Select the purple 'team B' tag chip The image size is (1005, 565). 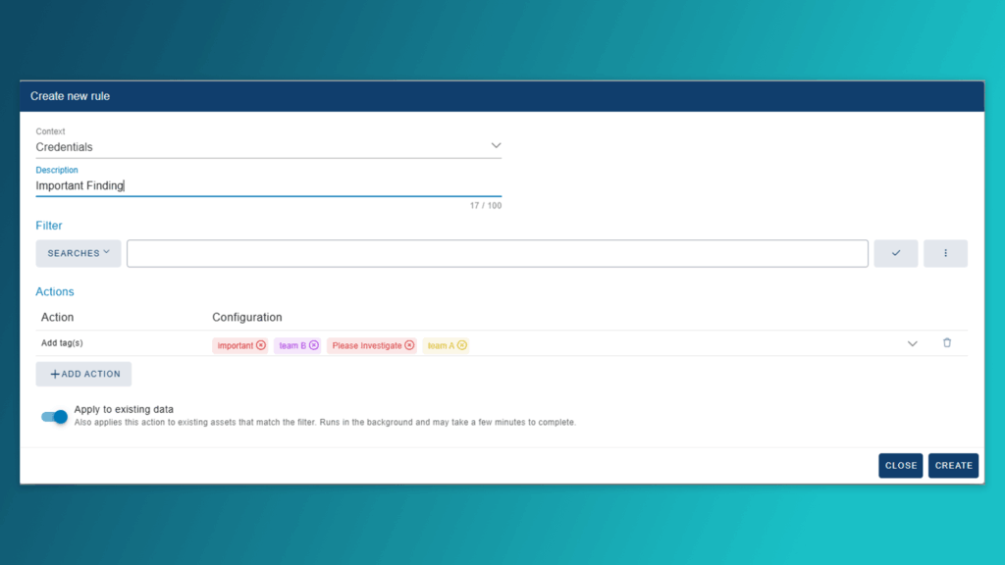click(291, 345)
